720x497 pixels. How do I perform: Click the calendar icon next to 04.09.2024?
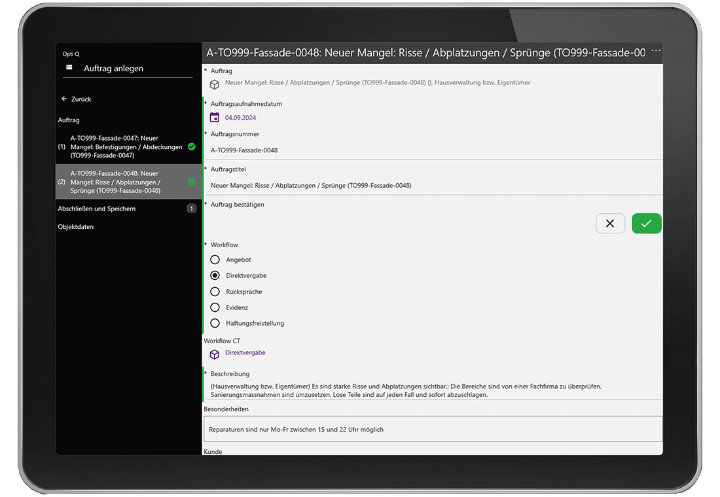[x=215, y=118]
